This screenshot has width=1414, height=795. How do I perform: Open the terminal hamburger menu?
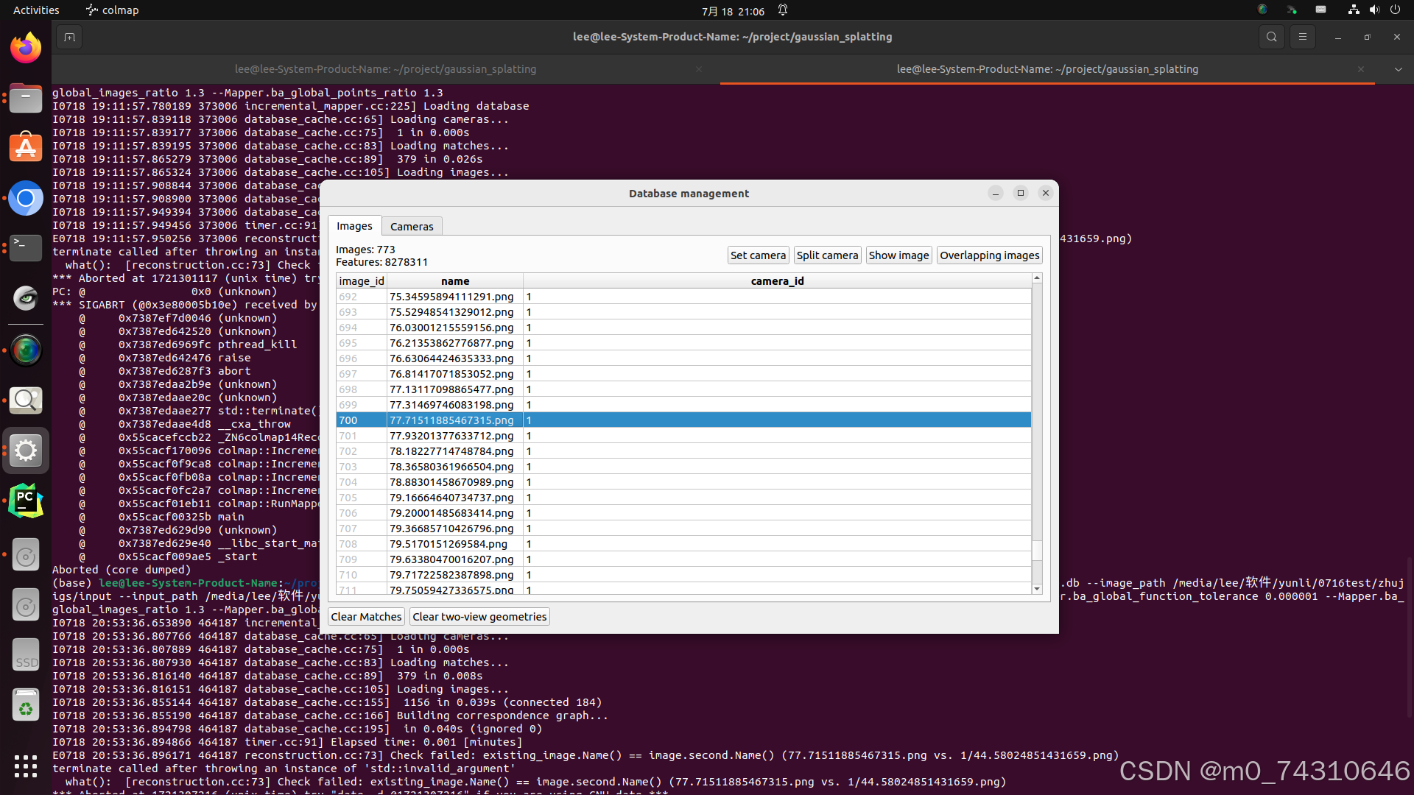[1302, 37]
